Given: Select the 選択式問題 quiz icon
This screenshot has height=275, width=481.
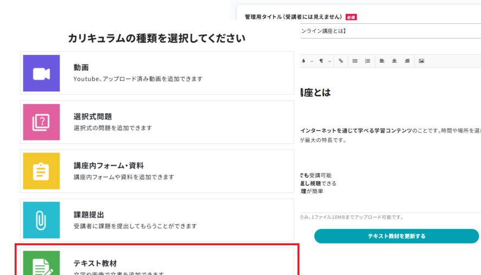Looking at the screenshot, I should [x=41, y=122].
